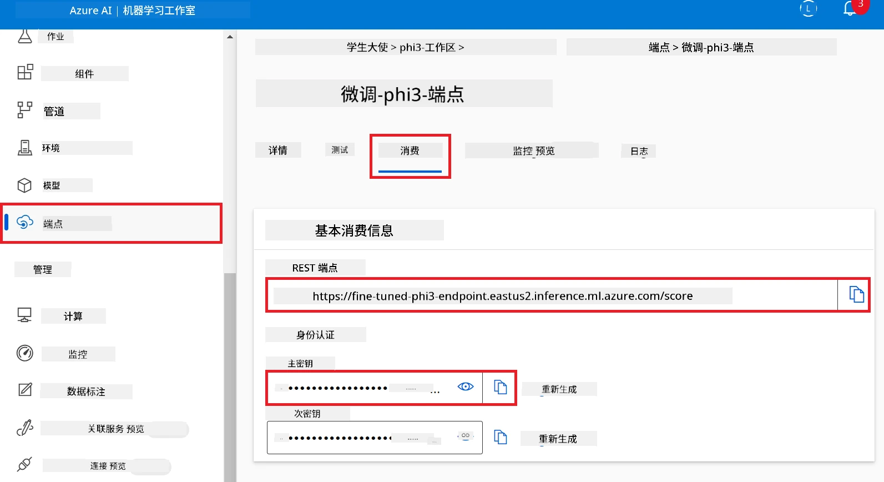Select 环境 in sidebar
884x482 pixels.
(x=51, y=148)
